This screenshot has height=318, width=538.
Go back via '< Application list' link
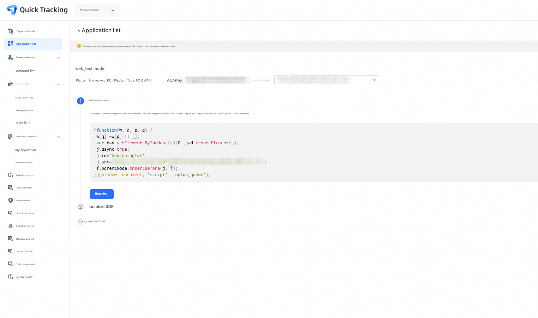(99, 30)
